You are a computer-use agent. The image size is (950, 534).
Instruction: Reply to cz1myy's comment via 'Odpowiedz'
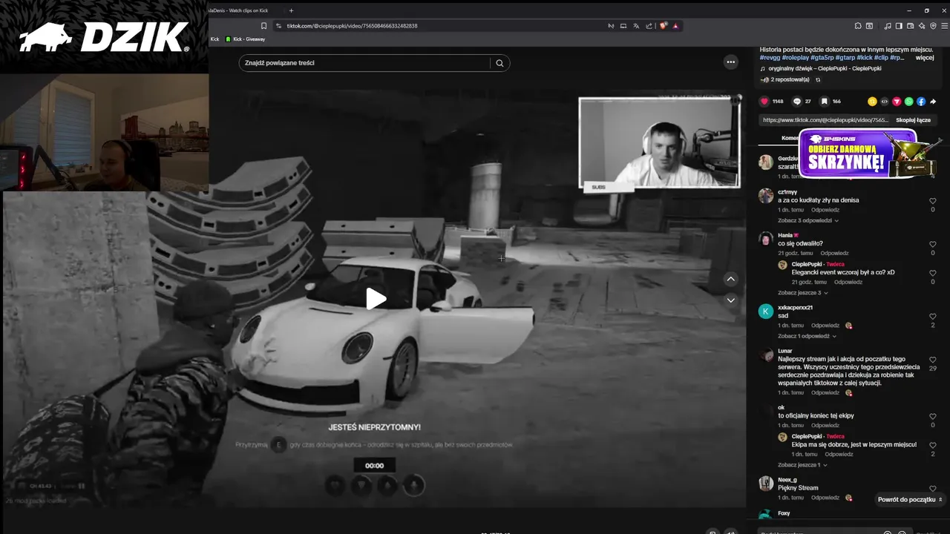click(x=825, y=210)
